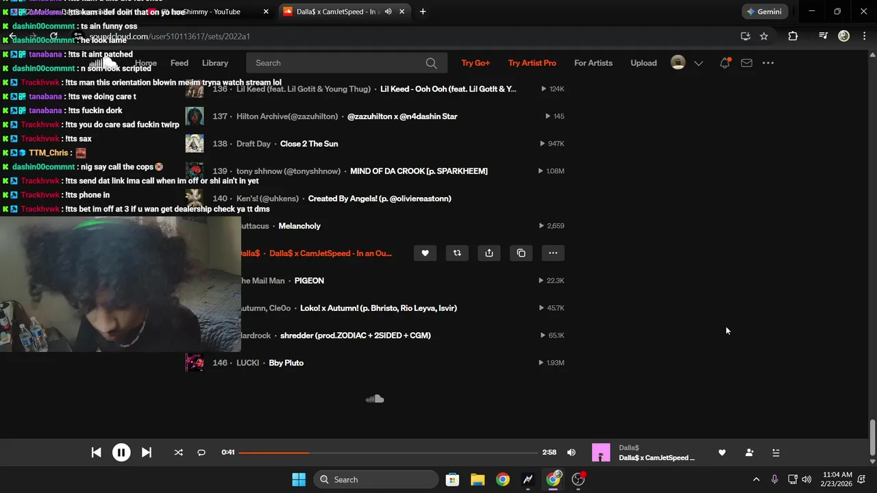Open the Library page

click(215, 63)
